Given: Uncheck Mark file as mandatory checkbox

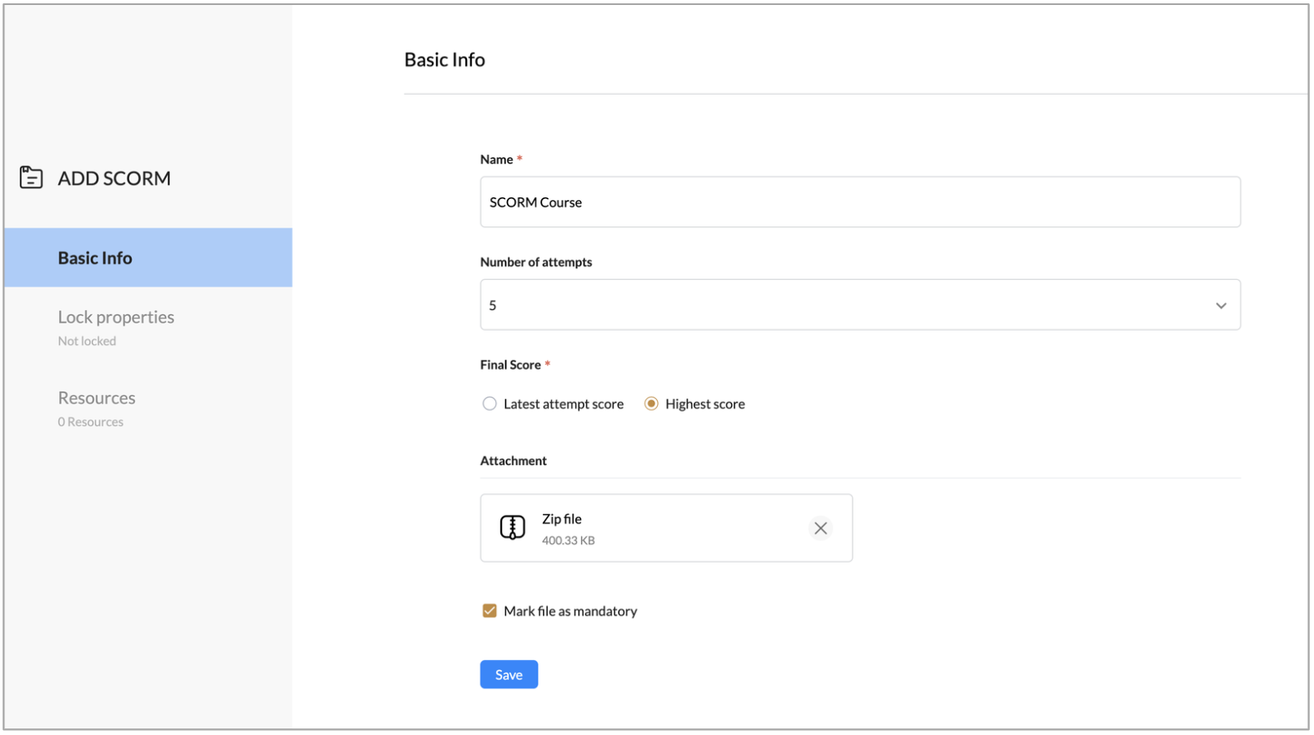Looking at the screenshot, I should 489,611.
